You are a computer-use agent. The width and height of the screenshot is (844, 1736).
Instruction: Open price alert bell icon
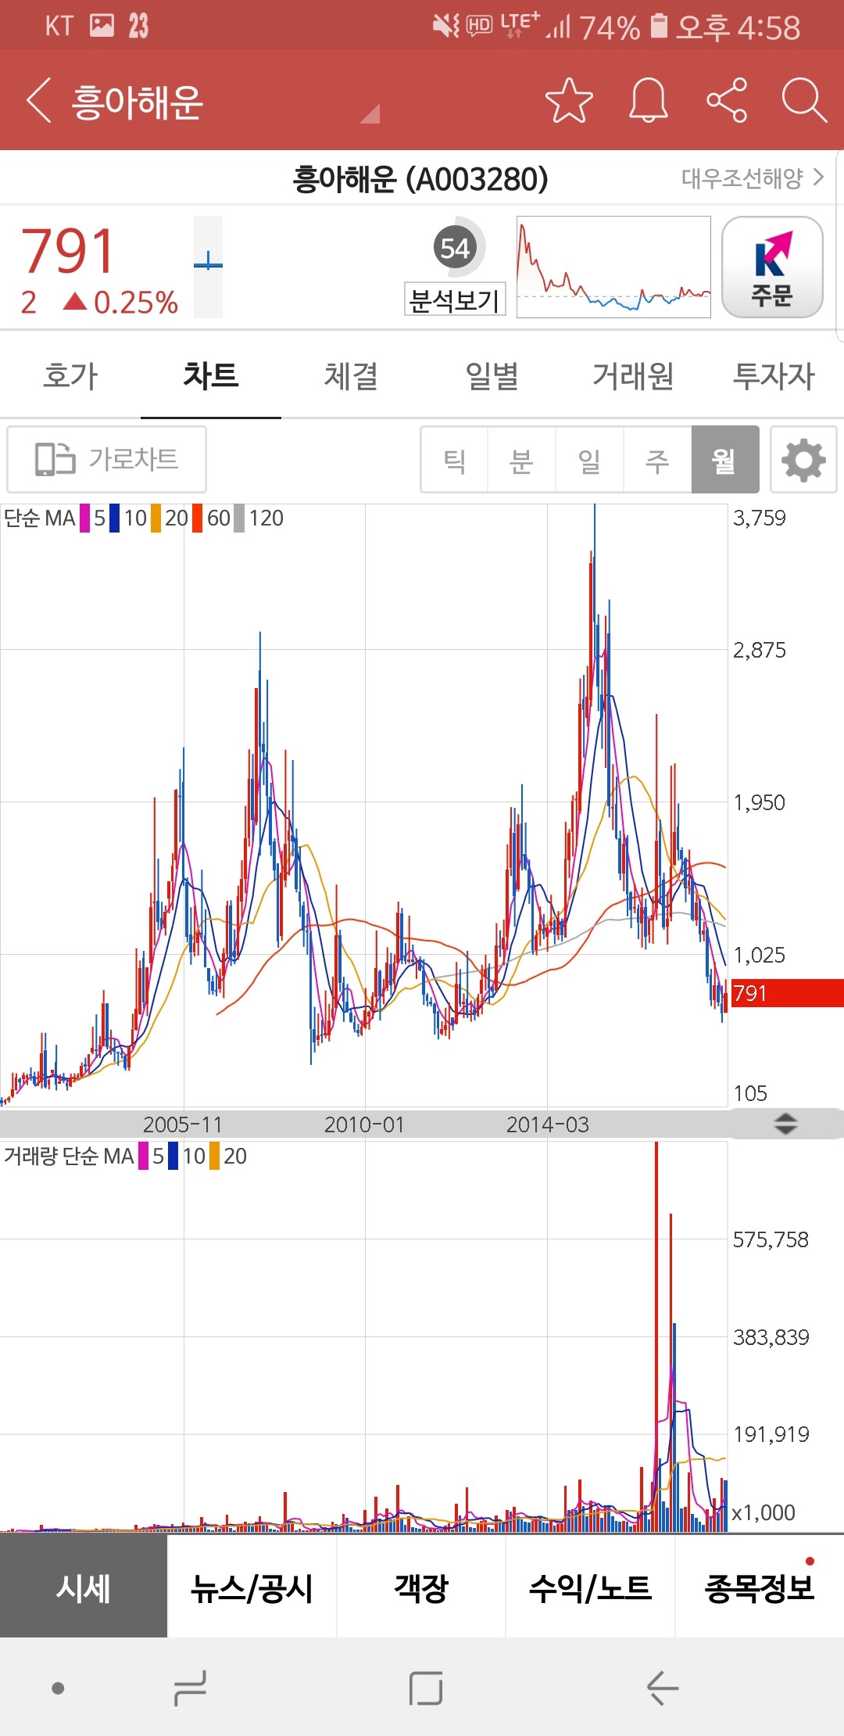(649, 100)
